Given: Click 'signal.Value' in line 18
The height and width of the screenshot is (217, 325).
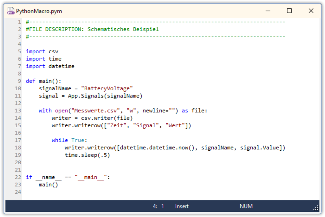Looking at the screenshot, I should pos(260,148).
